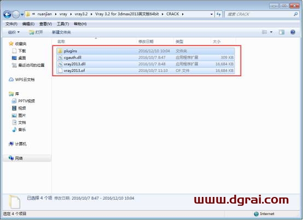This screenshot has height=220, width=303.
Task: Click the 网络 globe icon
Action: [x=11, y=158]
